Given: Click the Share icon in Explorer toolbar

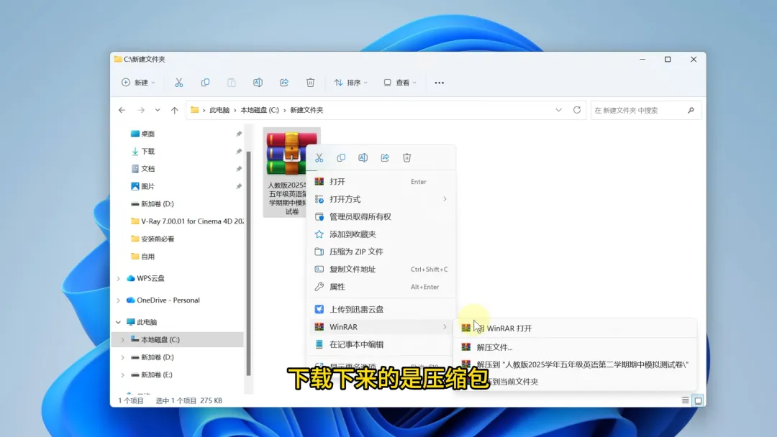Looking at the screenshot, I should click(284, 83).
